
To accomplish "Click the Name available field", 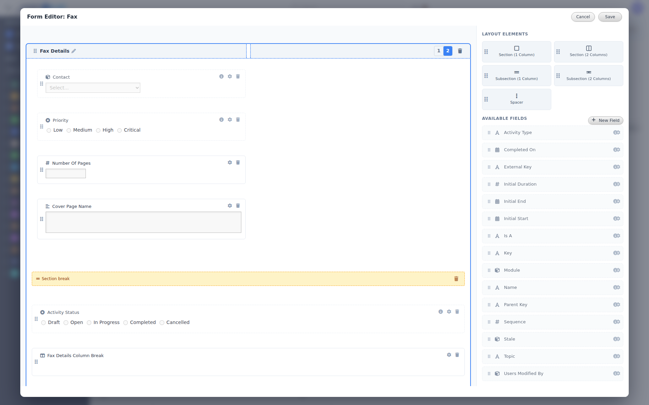I will [x=553, y=288].
